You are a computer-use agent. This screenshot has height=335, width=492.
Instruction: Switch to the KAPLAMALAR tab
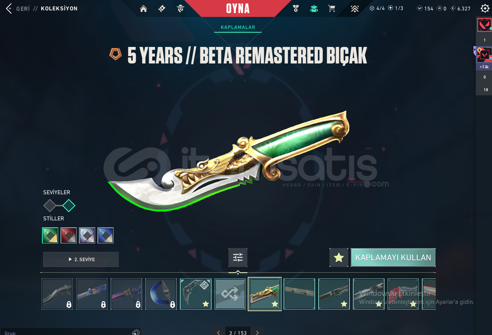click(238, 27)
